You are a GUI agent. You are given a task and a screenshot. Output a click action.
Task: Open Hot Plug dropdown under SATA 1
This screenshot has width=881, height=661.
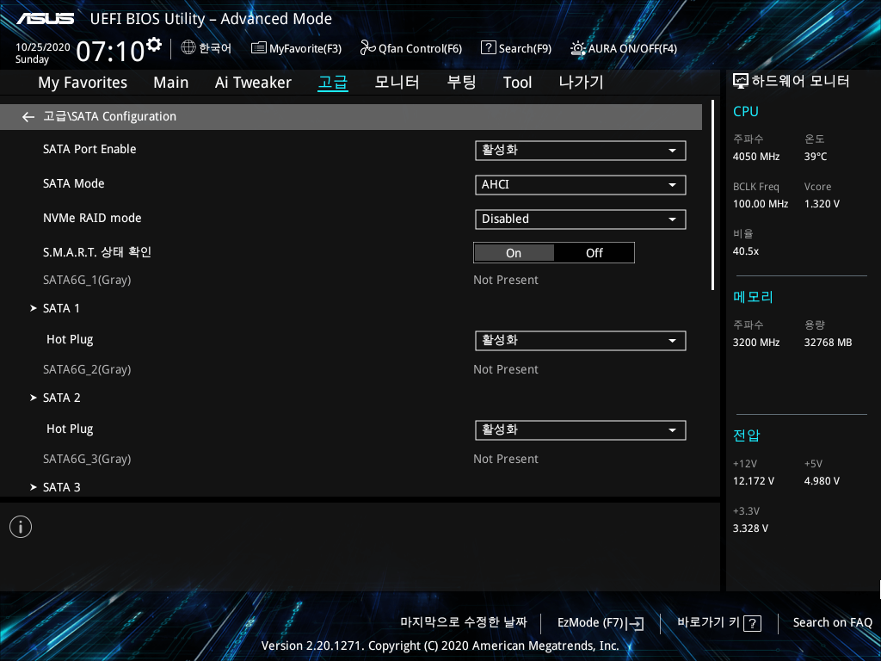point(581,340)
